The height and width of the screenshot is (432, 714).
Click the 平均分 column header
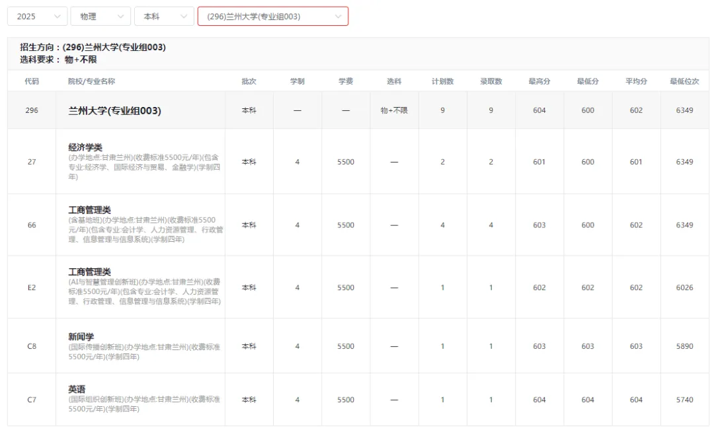pyautogui.click(x=636, y=81)
